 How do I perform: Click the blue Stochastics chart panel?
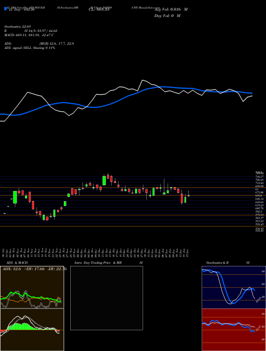click(x=234, y=287)
